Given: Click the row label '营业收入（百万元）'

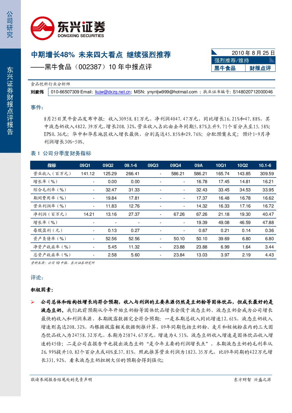Looking at the screenshot, I should (52, 174).
